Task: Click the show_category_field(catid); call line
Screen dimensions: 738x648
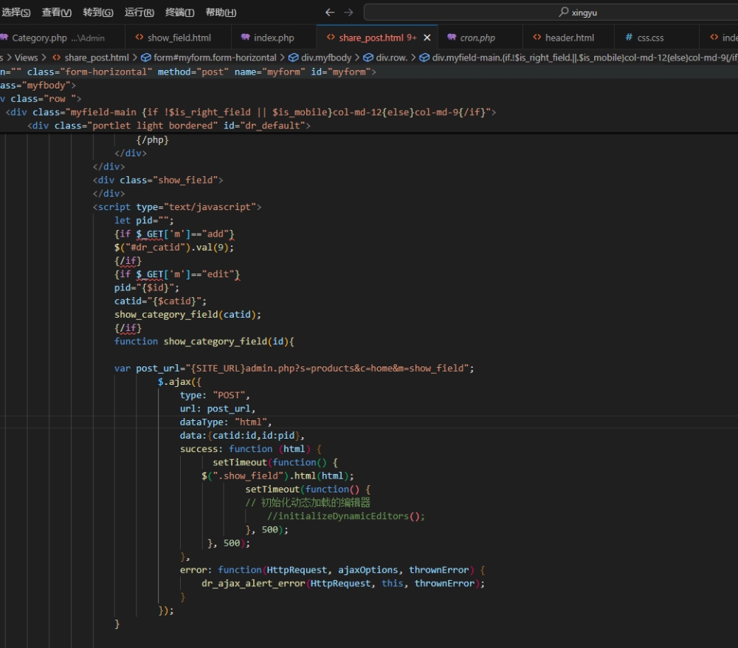Action: (187, 315)
